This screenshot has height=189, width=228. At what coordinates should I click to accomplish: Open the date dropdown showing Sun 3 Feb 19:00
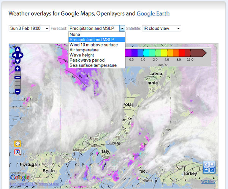point(29,28)
